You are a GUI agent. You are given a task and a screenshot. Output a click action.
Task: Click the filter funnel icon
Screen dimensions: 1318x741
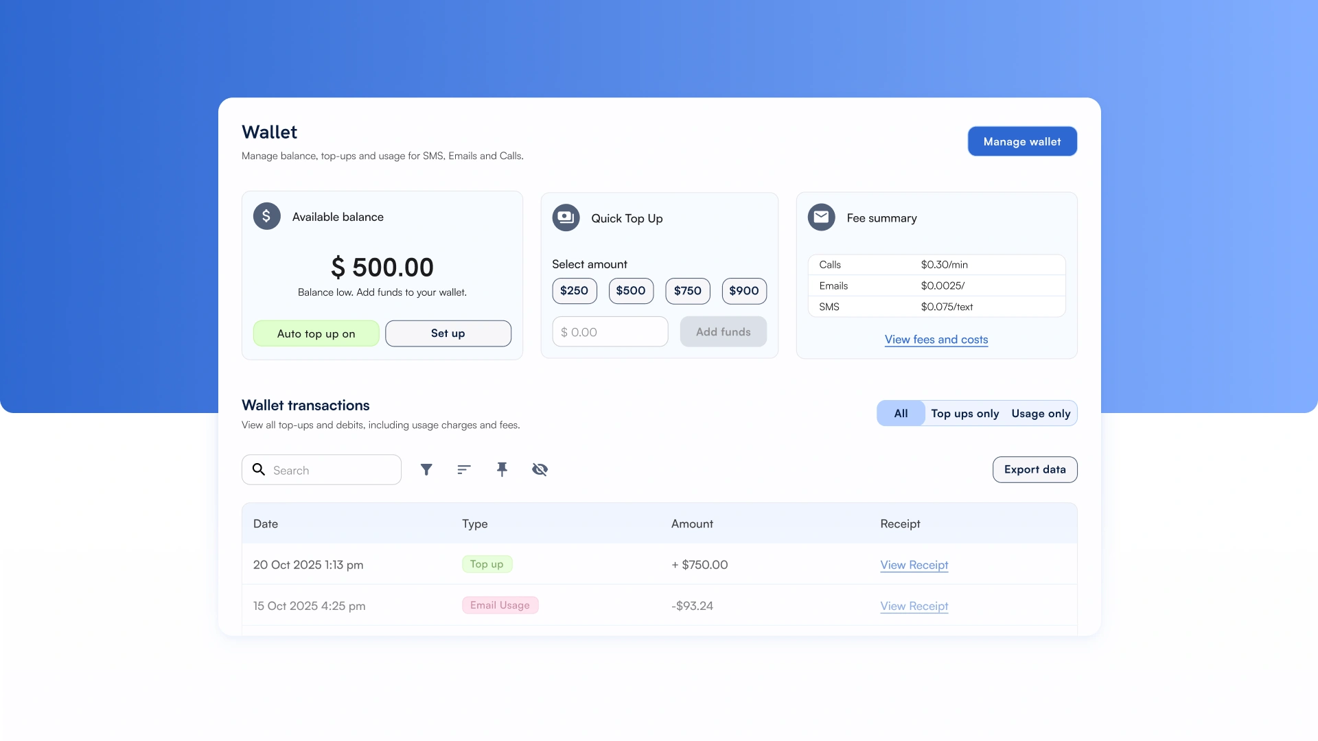[426, 469]
